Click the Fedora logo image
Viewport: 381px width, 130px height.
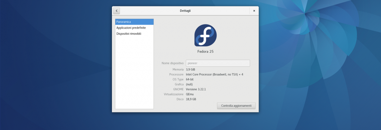[x=205, y=35]
